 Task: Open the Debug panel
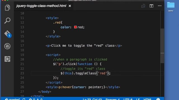[x=7, y=46]
